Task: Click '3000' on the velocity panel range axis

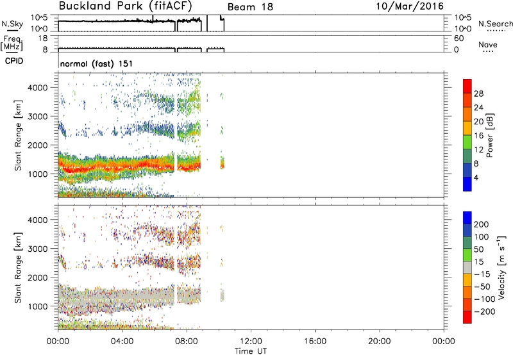Action: tap(37, 249)
